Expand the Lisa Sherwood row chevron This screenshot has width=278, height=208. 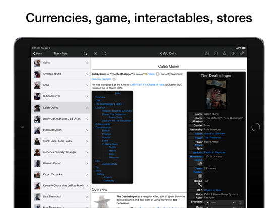coord(87,197)
